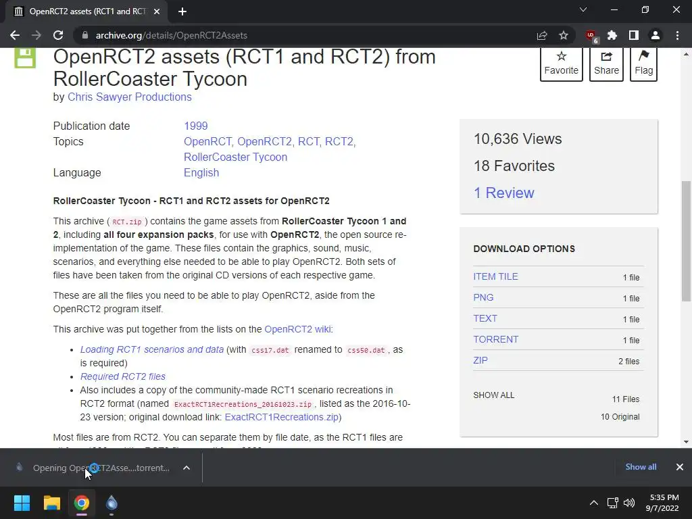Click the 1999 publication date link
This screenshot has height=519, width=692.
195,126
